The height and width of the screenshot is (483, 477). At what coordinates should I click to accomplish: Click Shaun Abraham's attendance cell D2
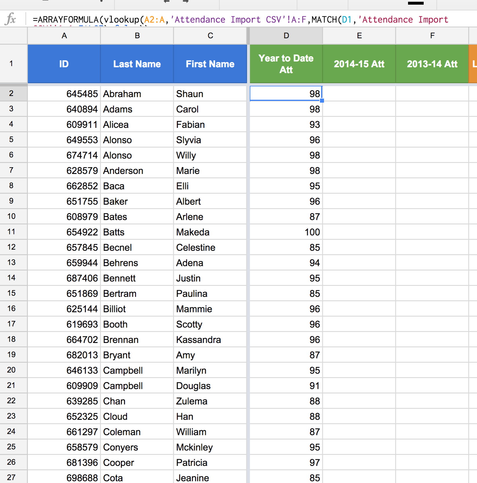tap(286, 94)
